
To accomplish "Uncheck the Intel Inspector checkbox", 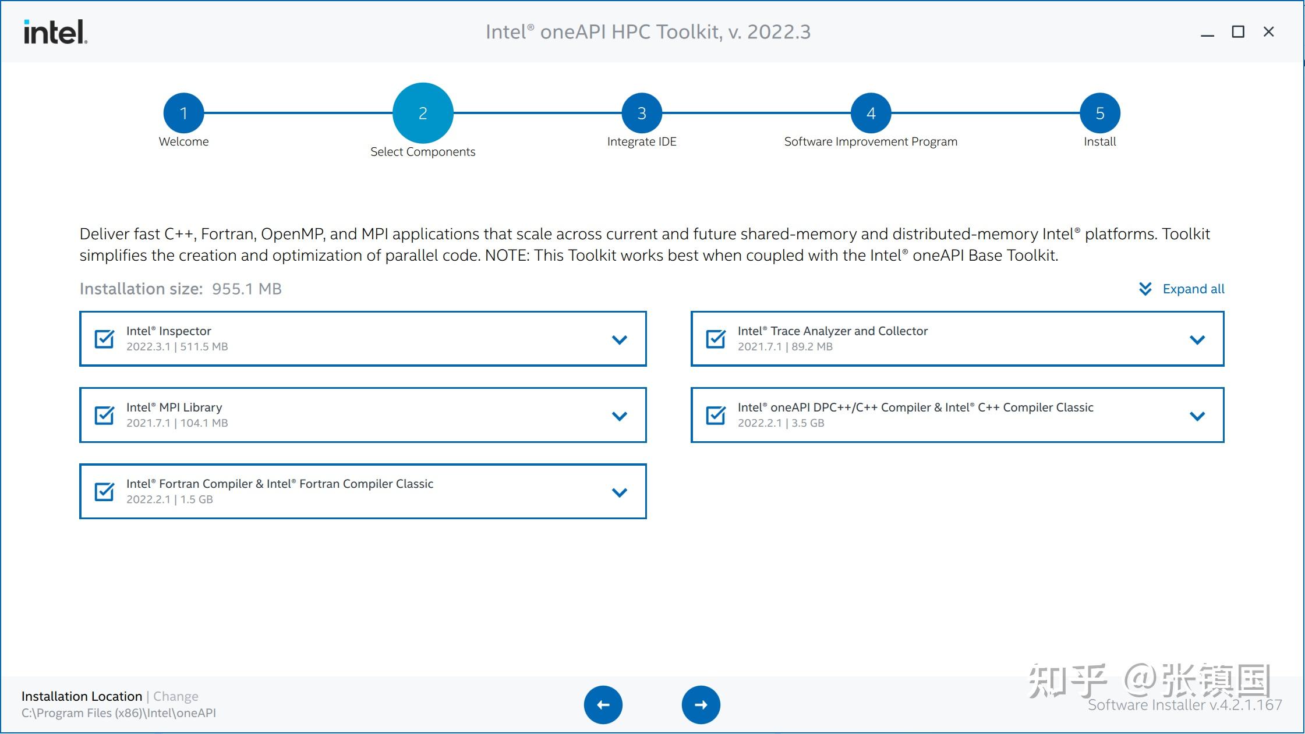I will coord(105,339).
